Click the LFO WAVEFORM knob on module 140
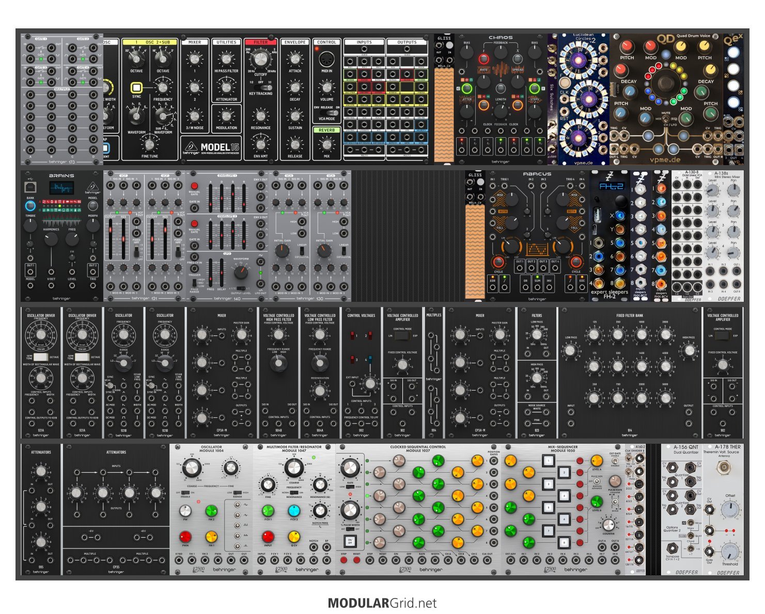Screen dimensions: 765x614 (x=241, y=273)
